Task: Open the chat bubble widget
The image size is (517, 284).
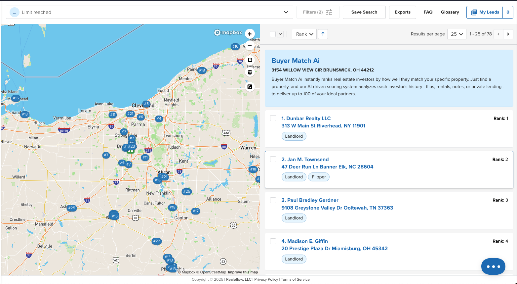Action: 493,266
